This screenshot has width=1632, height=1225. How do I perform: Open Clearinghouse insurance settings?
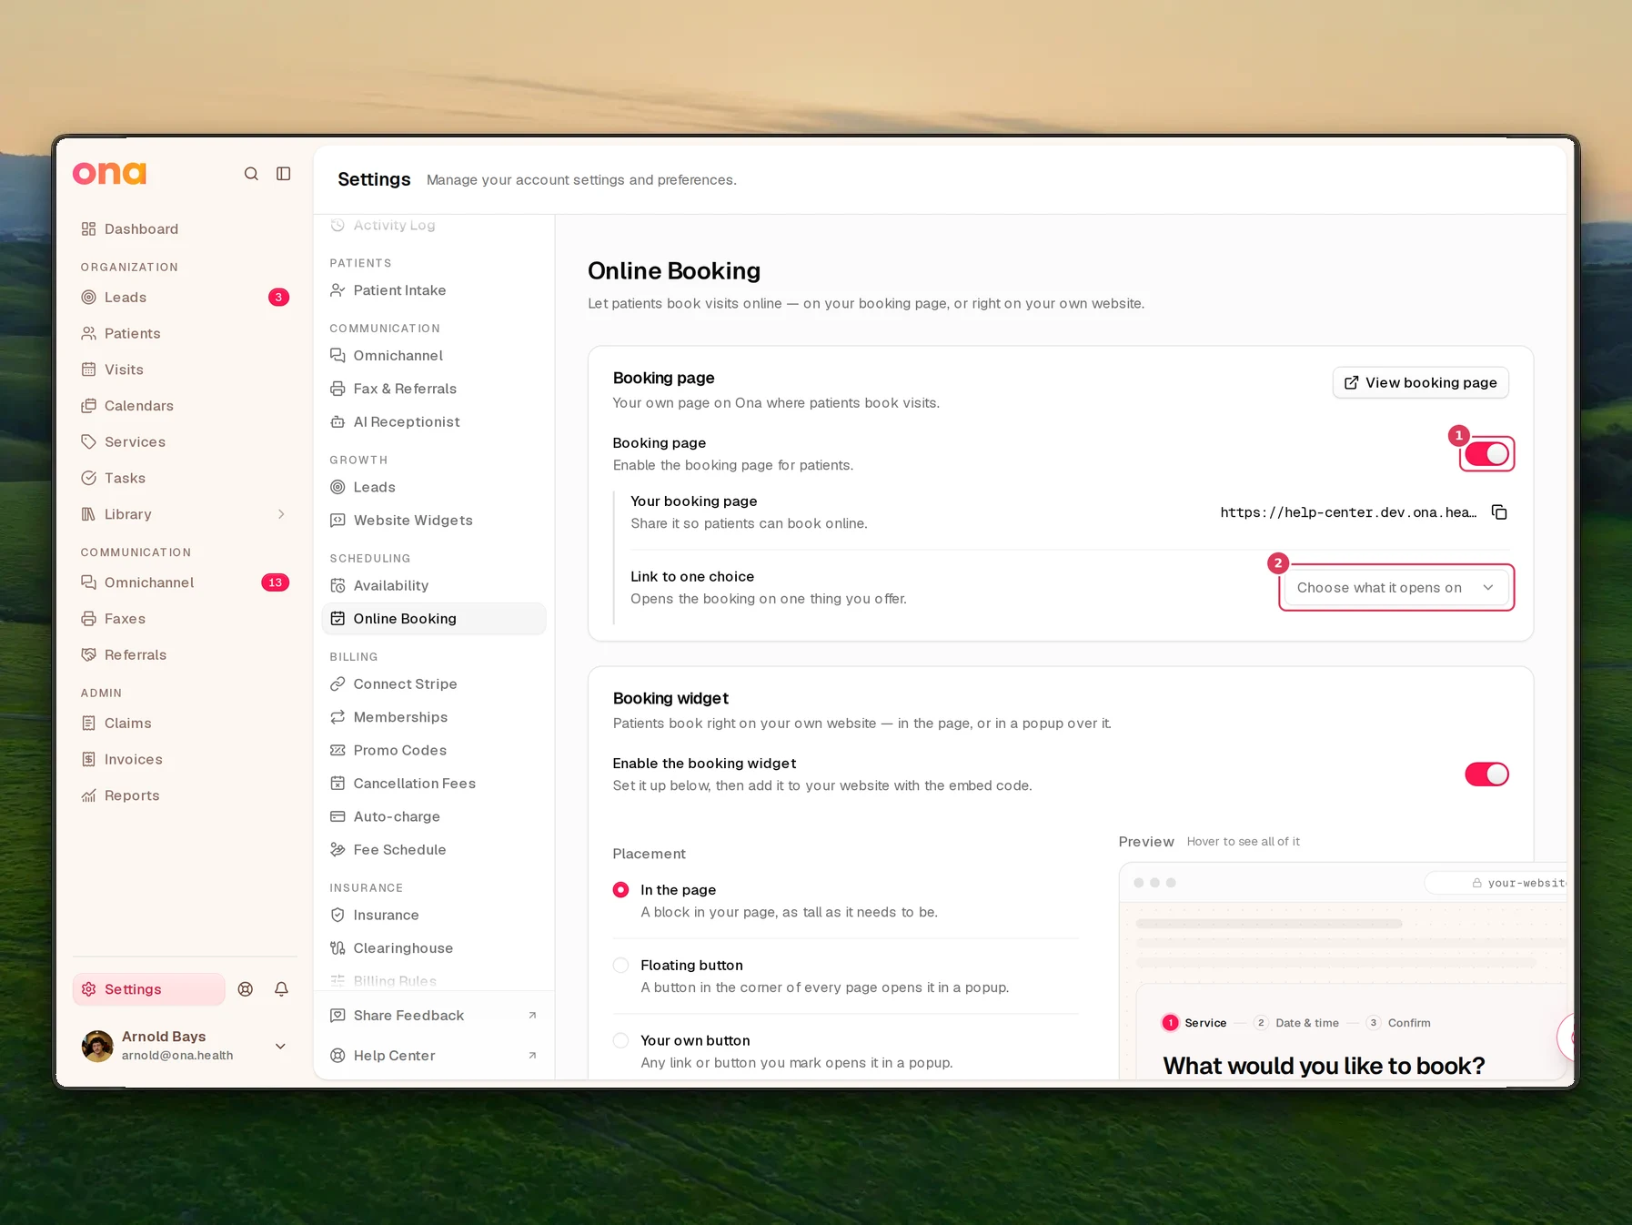pyautogui.click(x=434, y=948)
